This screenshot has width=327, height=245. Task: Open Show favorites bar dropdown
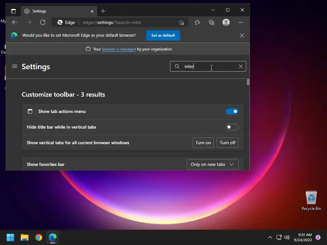(x=212, y=164)
